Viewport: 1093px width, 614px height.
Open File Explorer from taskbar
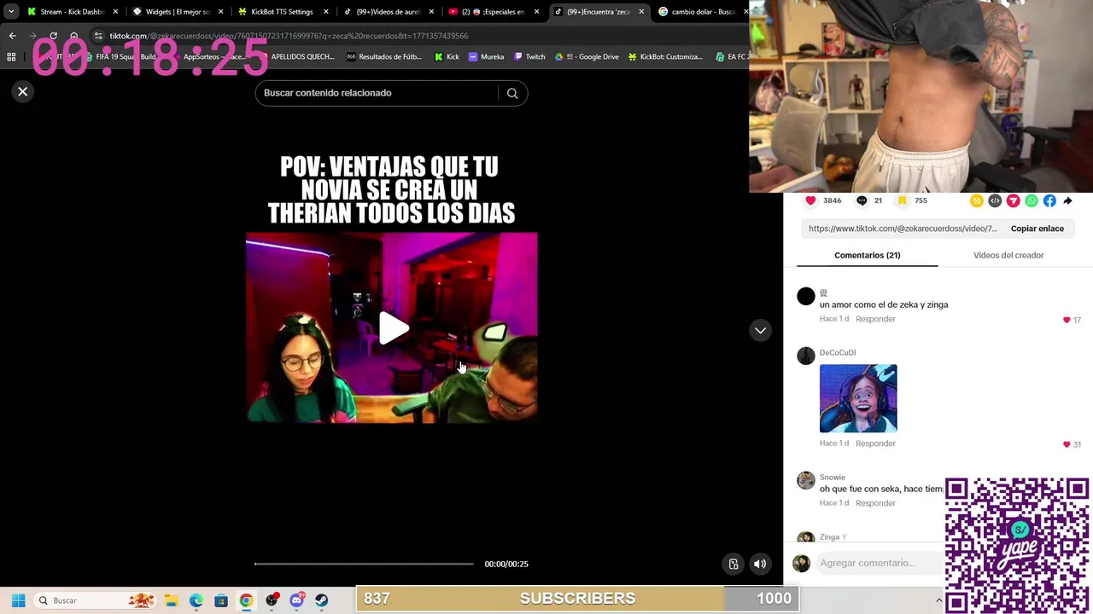pyautogui.click(x=171, y=600)
